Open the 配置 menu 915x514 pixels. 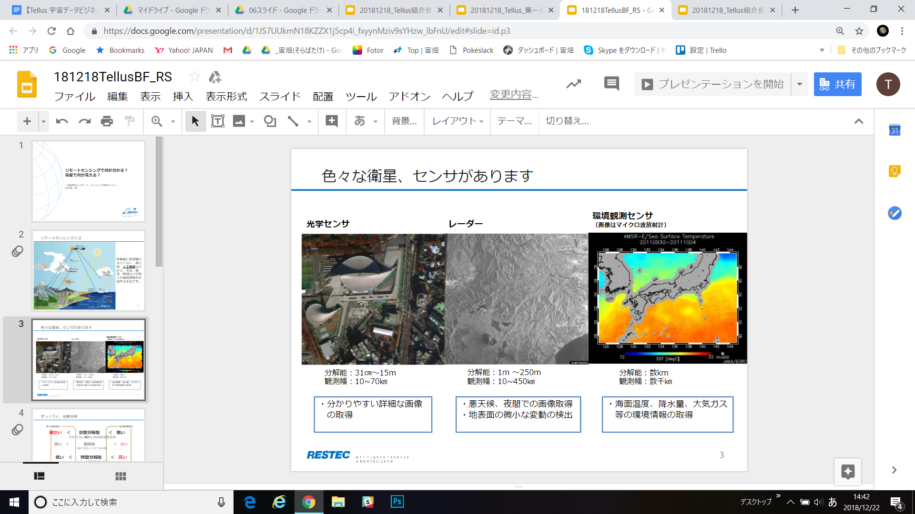tap(323, 97)
